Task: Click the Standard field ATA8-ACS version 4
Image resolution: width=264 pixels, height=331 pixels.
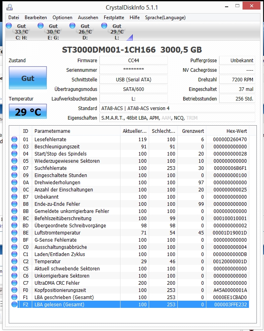Action: (177, 108)
